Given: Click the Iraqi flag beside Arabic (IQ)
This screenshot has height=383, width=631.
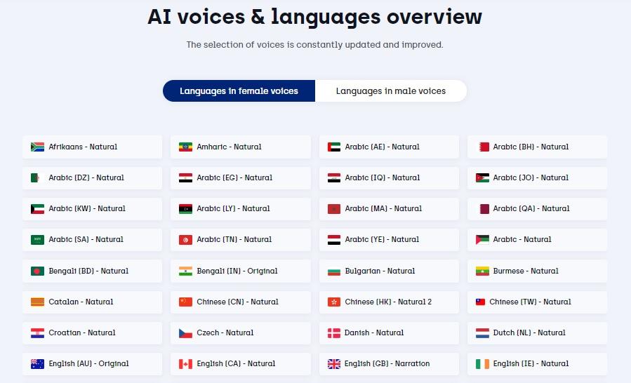Looking at the screenshot, I should click(x=334, y=178).
